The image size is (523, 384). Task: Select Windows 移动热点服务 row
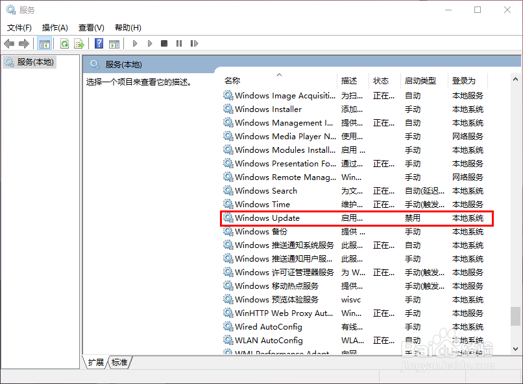pos(354,286)
